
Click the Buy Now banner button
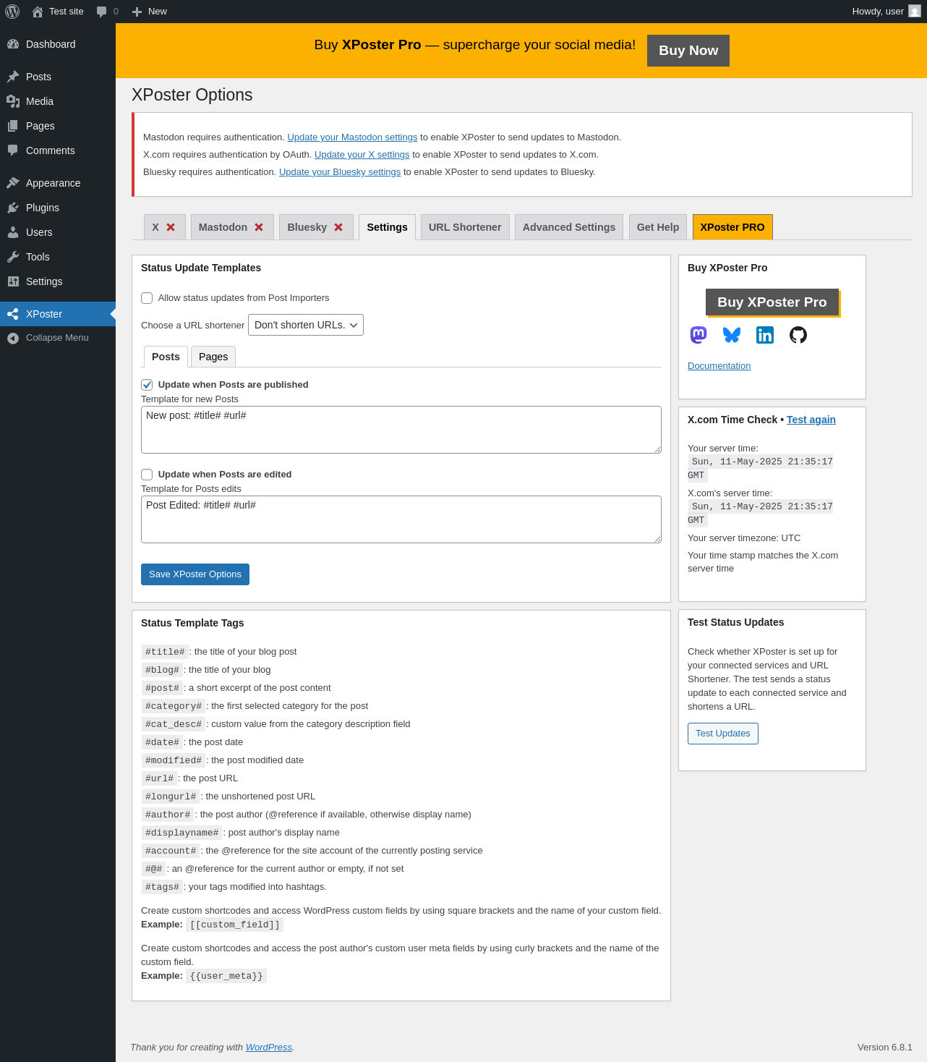[x=688, y=51]
